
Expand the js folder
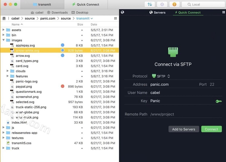[4, 127]
